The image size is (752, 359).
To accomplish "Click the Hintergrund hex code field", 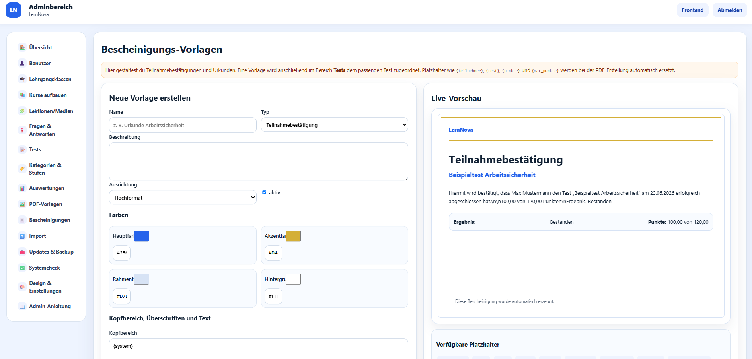I will 273,296.
